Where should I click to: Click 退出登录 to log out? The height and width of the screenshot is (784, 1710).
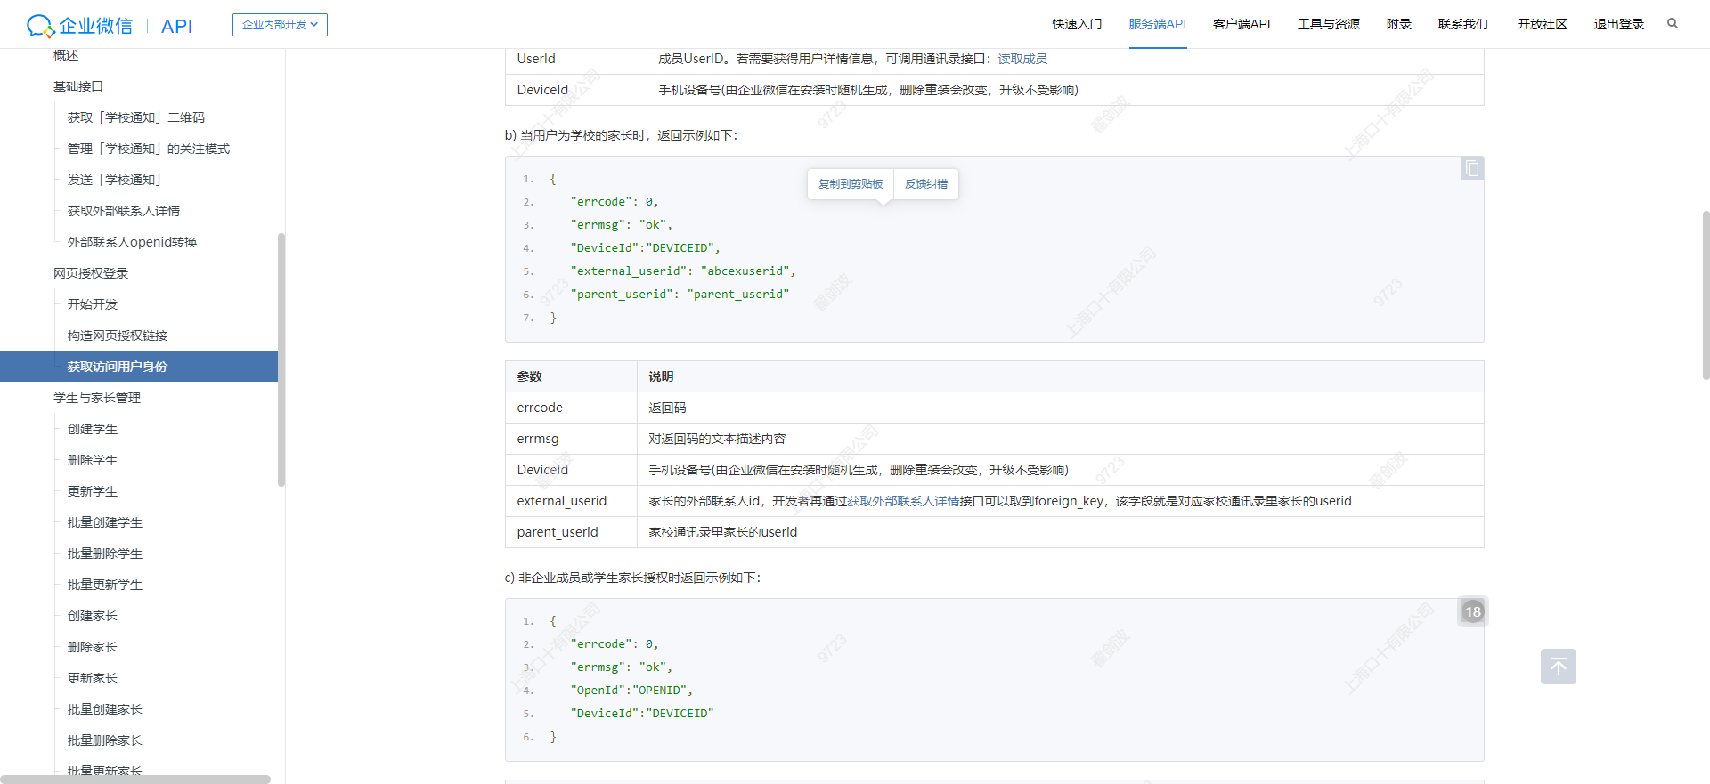[1618, 24]
